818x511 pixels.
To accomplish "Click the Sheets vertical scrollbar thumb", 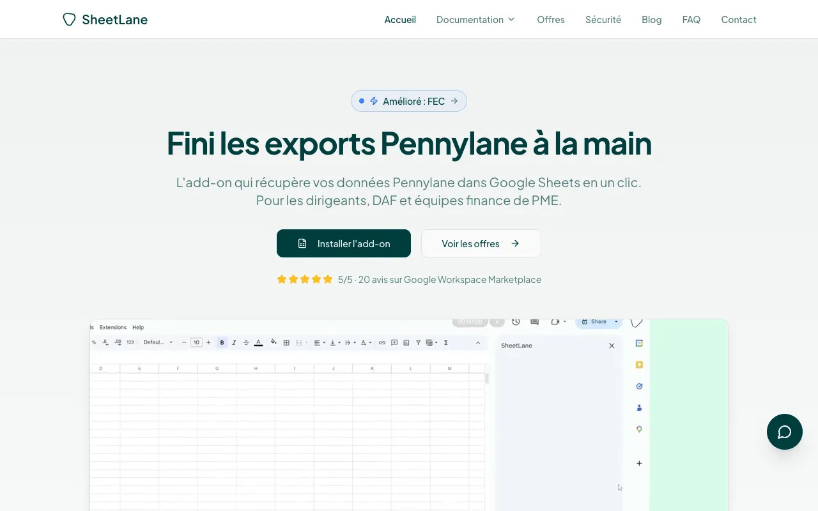I will (487, 378).
